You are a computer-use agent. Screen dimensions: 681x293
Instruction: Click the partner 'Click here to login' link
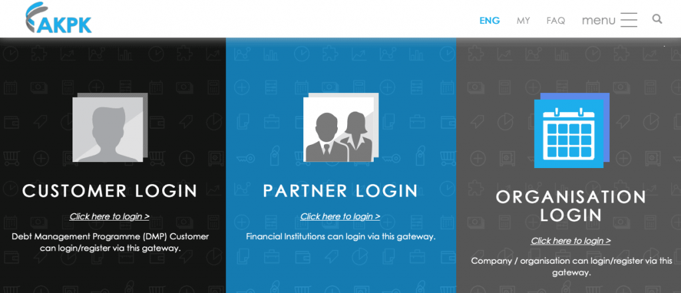[340, 216]
